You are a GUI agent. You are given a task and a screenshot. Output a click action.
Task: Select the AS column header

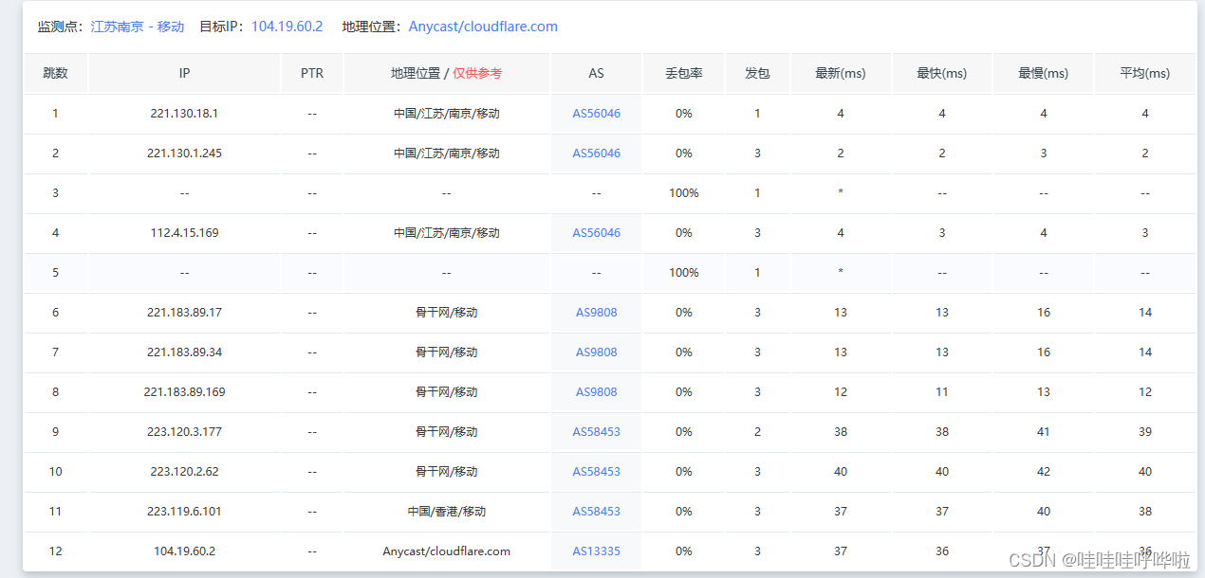click(x=596, y=73)
